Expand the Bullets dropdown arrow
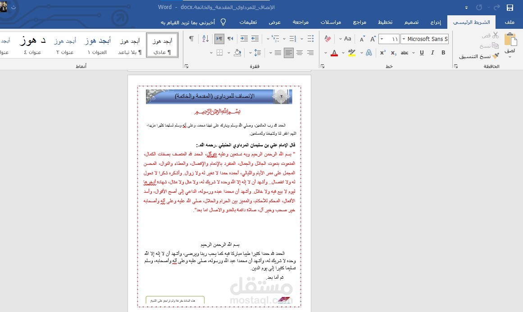Viewport: 523px width, 312px height. pyautogui.click(x=302, y=39)
